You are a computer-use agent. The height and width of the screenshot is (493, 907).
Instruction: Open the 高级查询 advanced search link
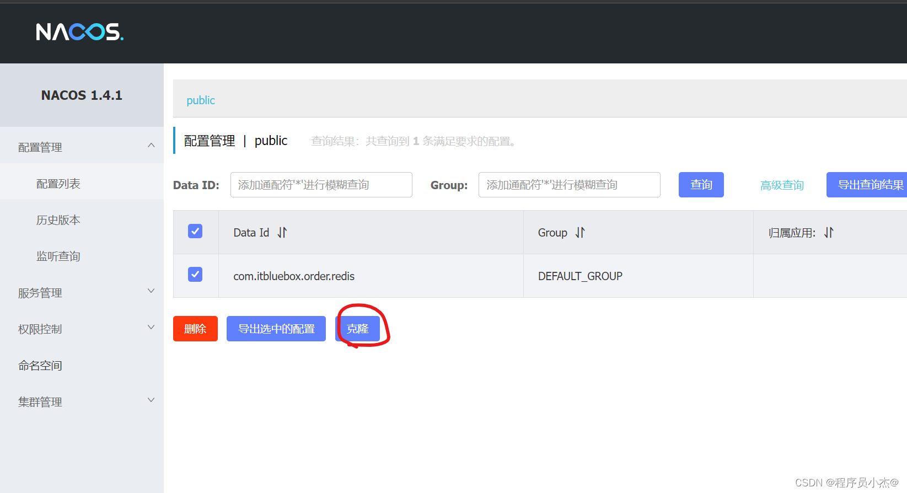782,185
